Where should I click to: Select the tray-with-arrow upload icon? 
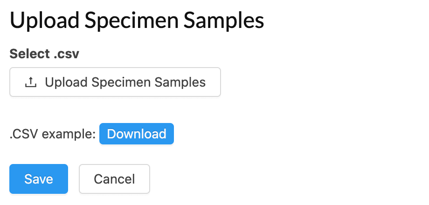(x=30, y=82)
